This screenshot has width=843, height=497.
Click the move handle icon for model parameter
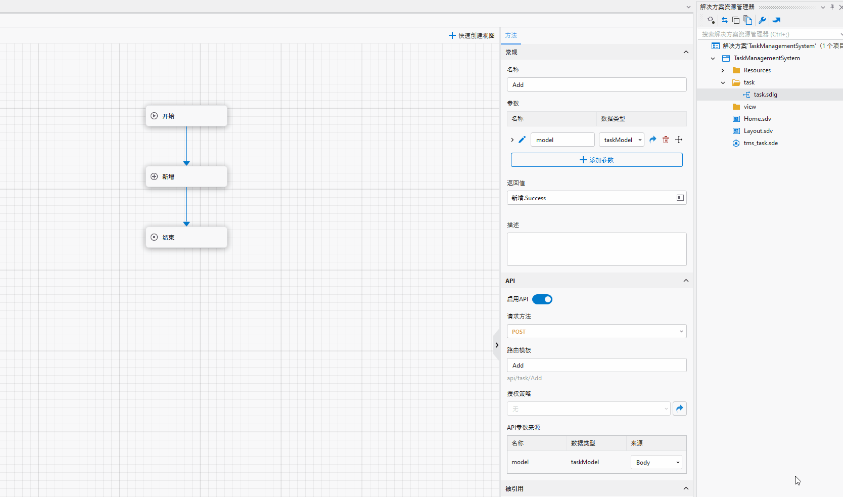[x=679, y=140]
